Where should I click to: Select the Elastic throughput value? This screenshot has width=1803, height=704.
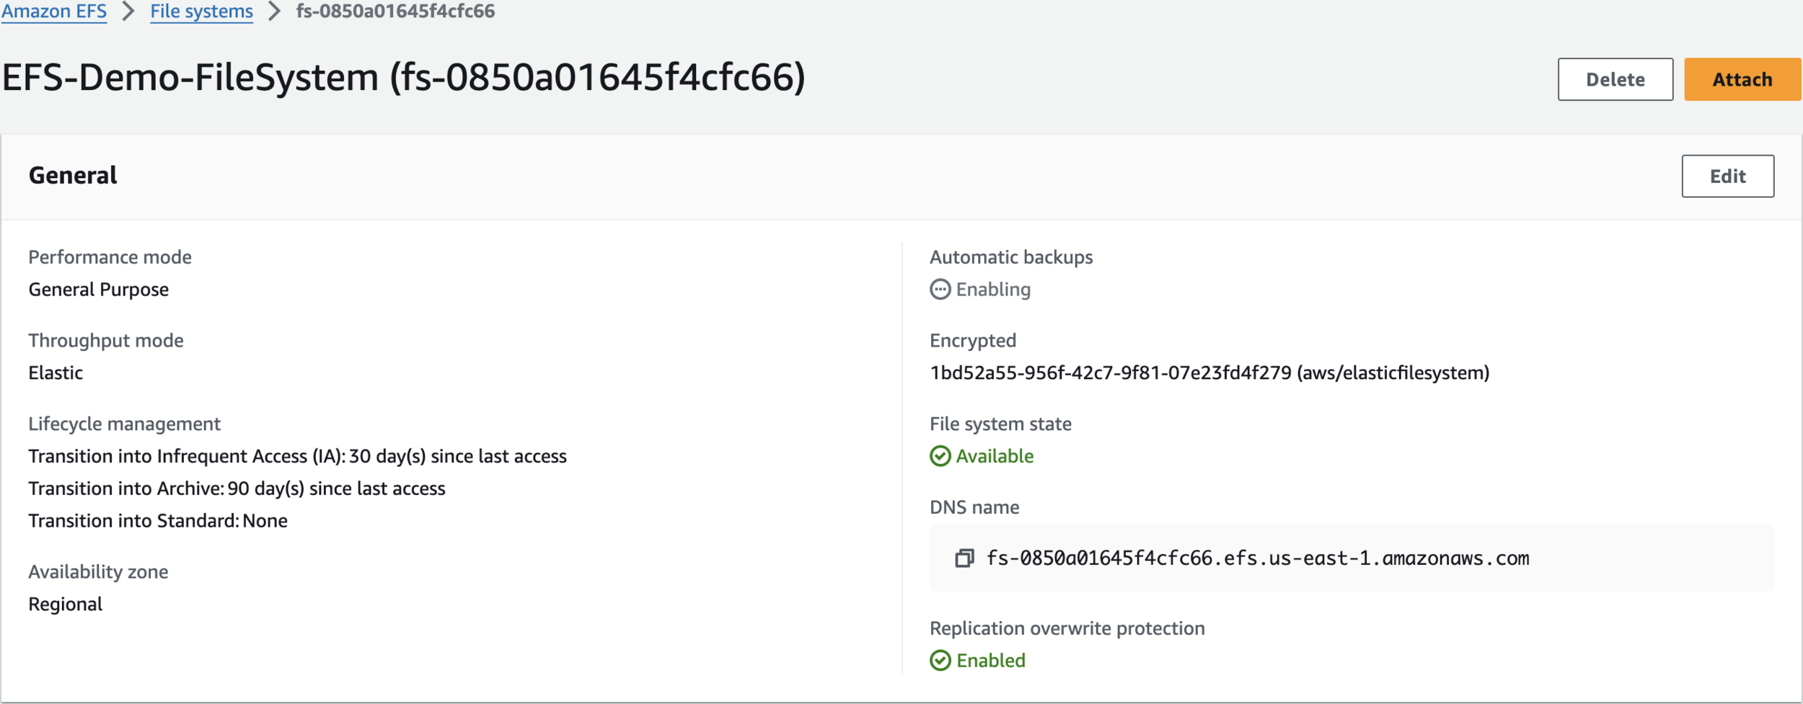tap(56, 373)
